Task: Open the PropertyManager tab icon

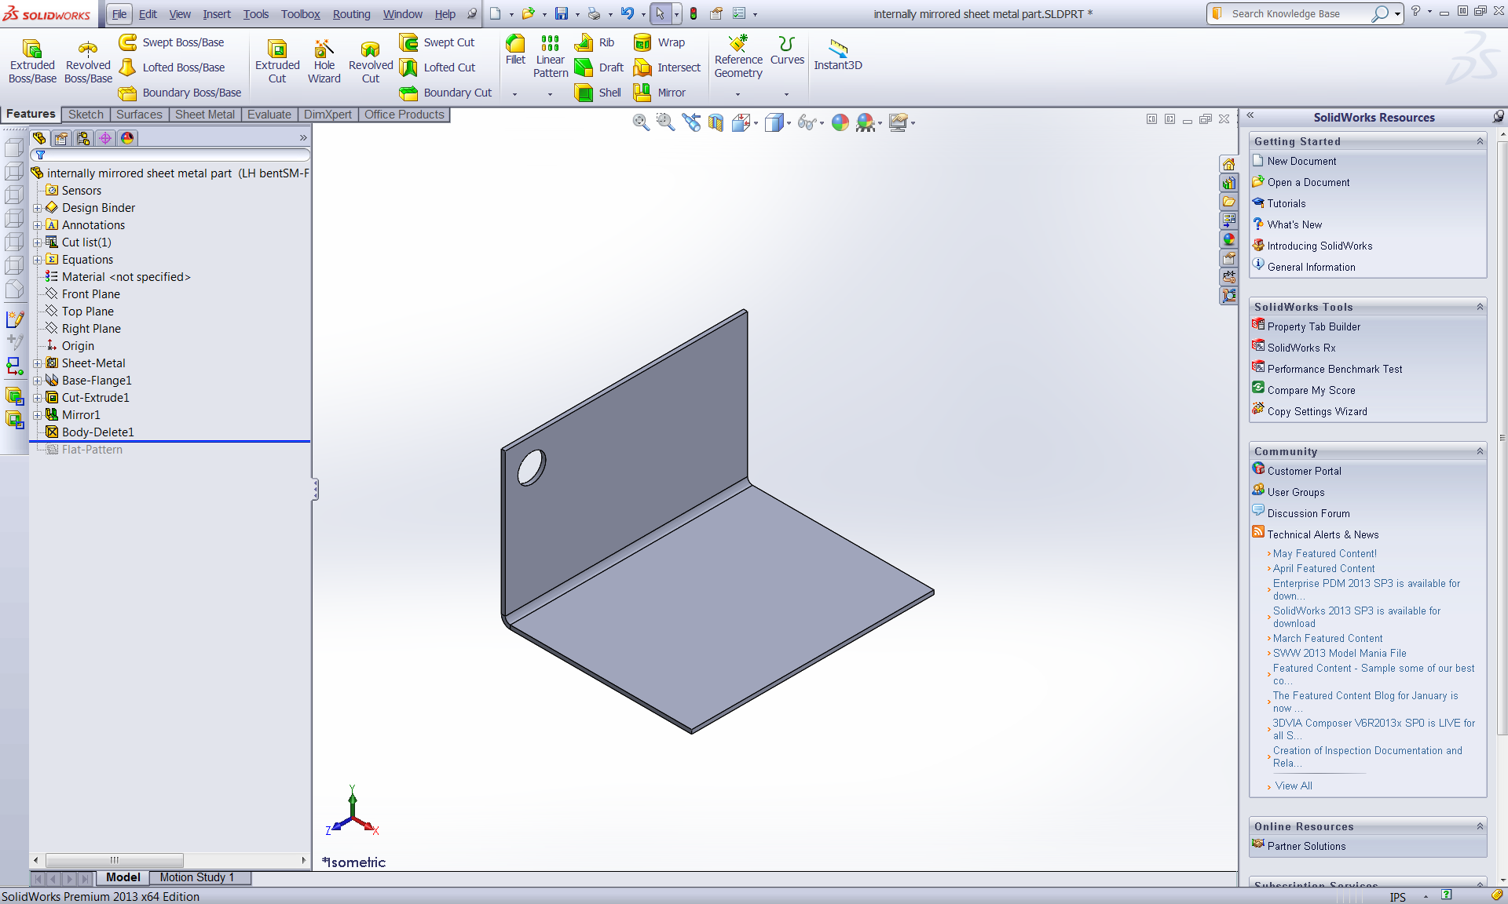Action: click(61, 138)
